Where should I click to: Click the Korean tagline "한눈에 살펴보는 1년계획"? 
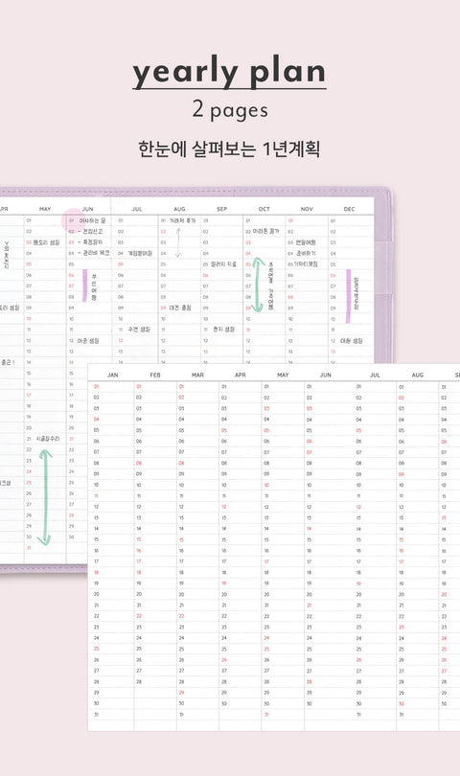[229, 148]
